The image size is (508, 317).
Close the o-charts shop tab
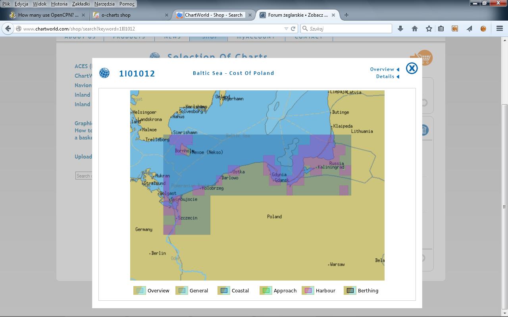pyautogui.click(x=166, y=15)
